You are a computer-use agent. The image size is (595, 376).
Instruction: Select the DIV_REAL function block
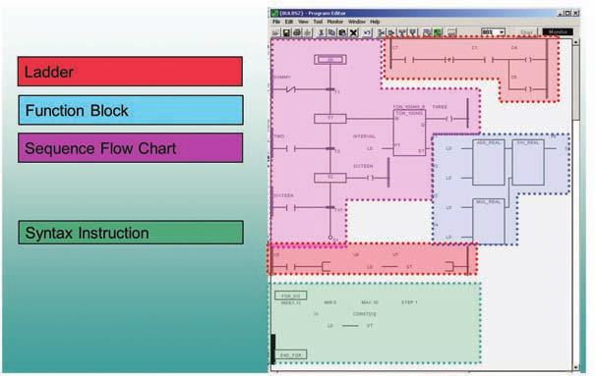click(x=528, y=162)
